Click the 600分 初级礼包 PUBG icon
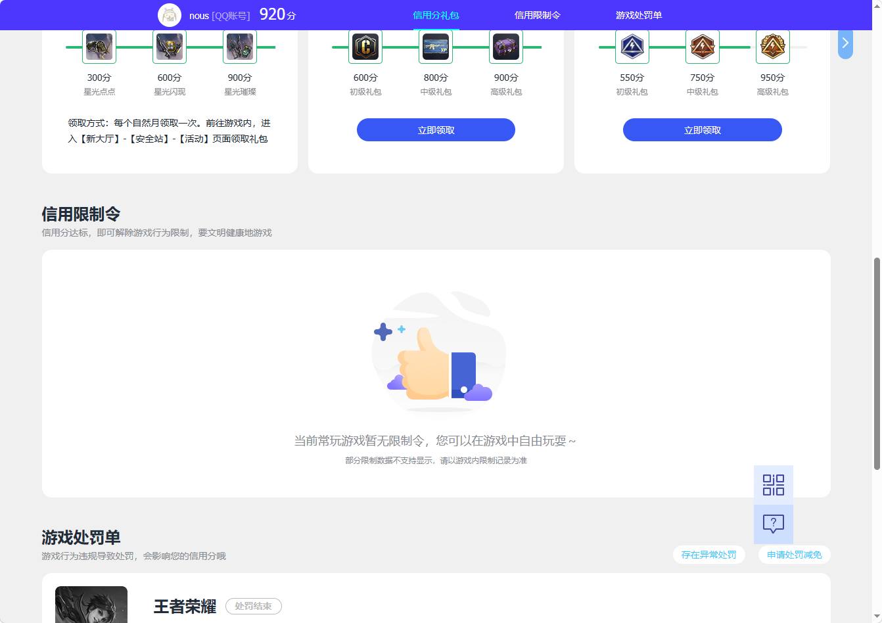The height and width of the screenshot is (623, 882). (x=365, y=47)
